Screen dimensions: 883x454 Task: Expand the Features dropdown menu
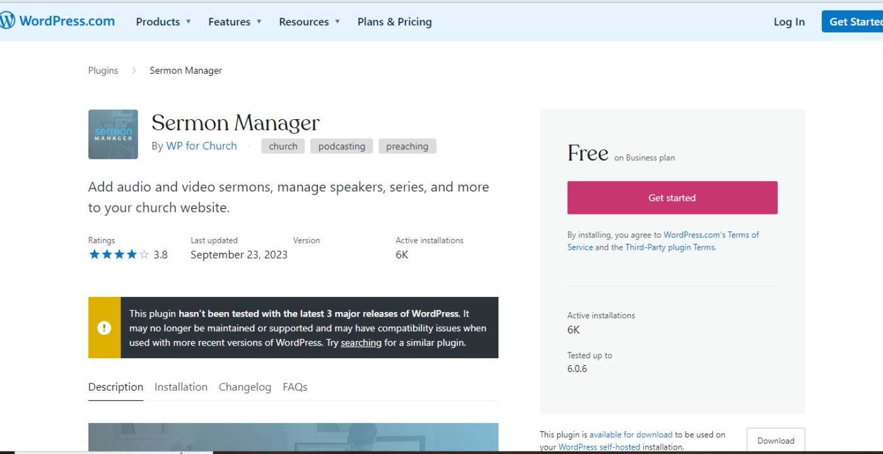pyautogui.click(x=235, y=21)
